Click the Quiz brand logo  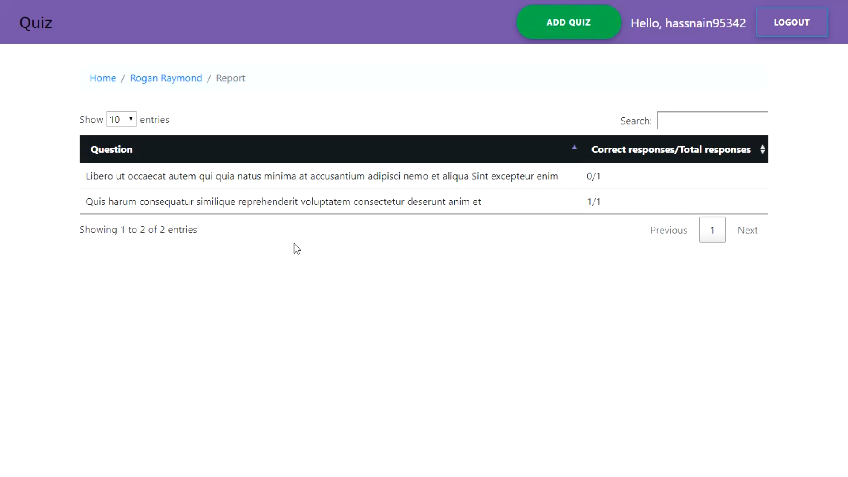36,23
